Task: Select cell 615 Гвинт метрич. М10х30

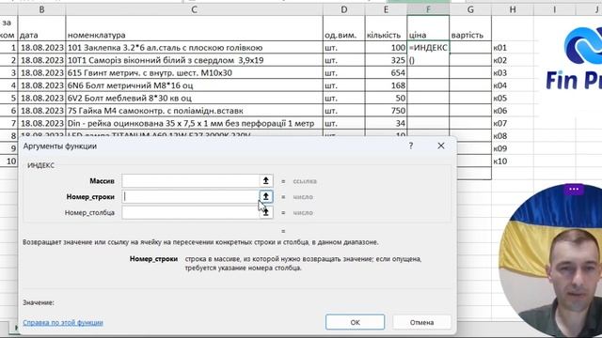Action: click(195, 73)
